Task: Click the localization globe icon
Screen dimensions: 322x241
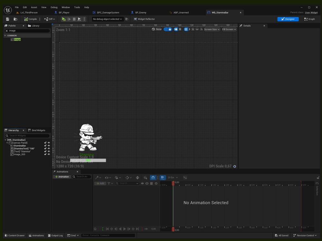Action: tap(154, 29)
